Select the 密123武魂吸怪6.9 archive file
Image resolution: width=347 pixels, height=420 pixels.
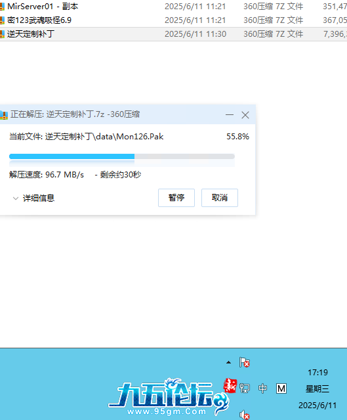(39, 20)
